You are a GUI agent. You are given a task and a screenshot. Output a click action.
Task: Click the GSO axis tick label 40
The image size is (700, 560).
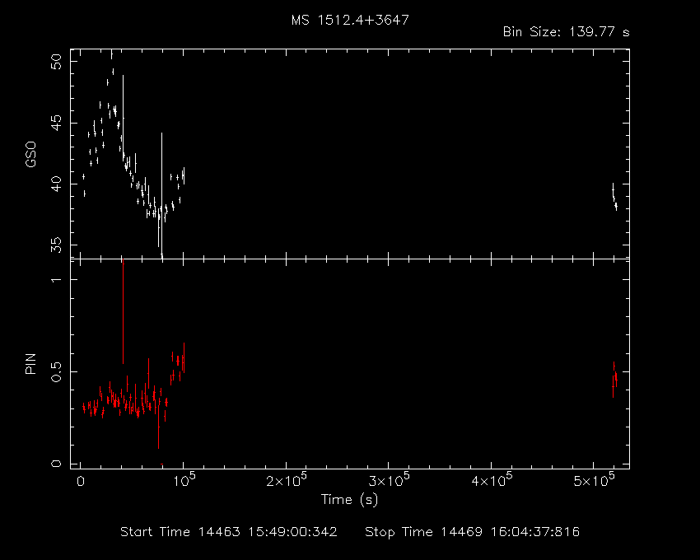57,184
